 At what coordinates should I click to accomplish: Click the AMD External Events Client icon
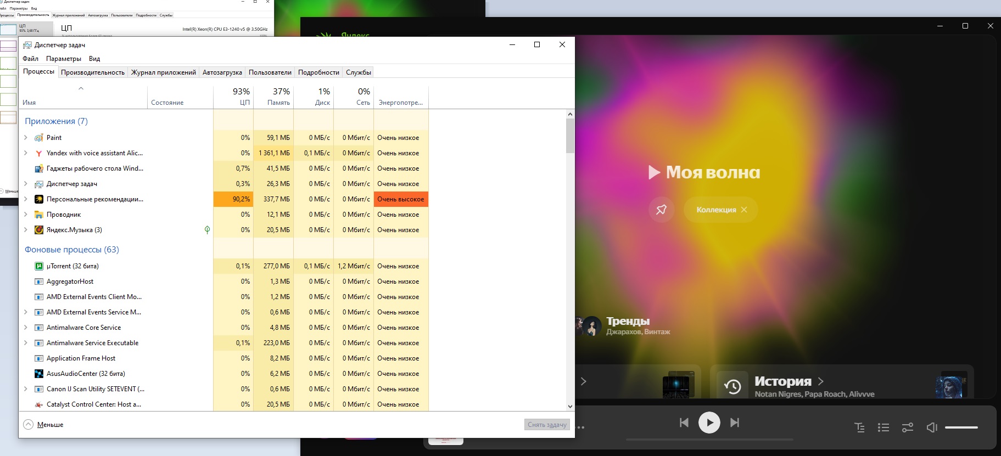[x=39, y=297]
